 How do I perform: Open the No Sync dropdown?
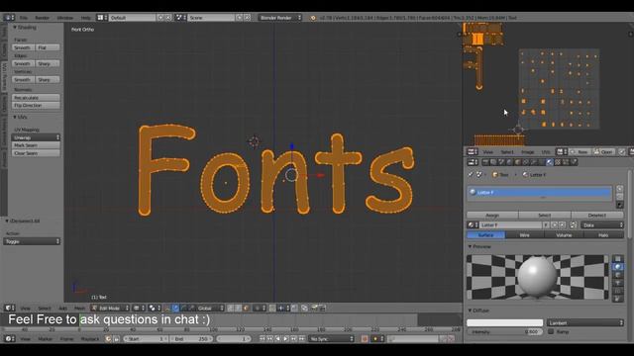331,338
